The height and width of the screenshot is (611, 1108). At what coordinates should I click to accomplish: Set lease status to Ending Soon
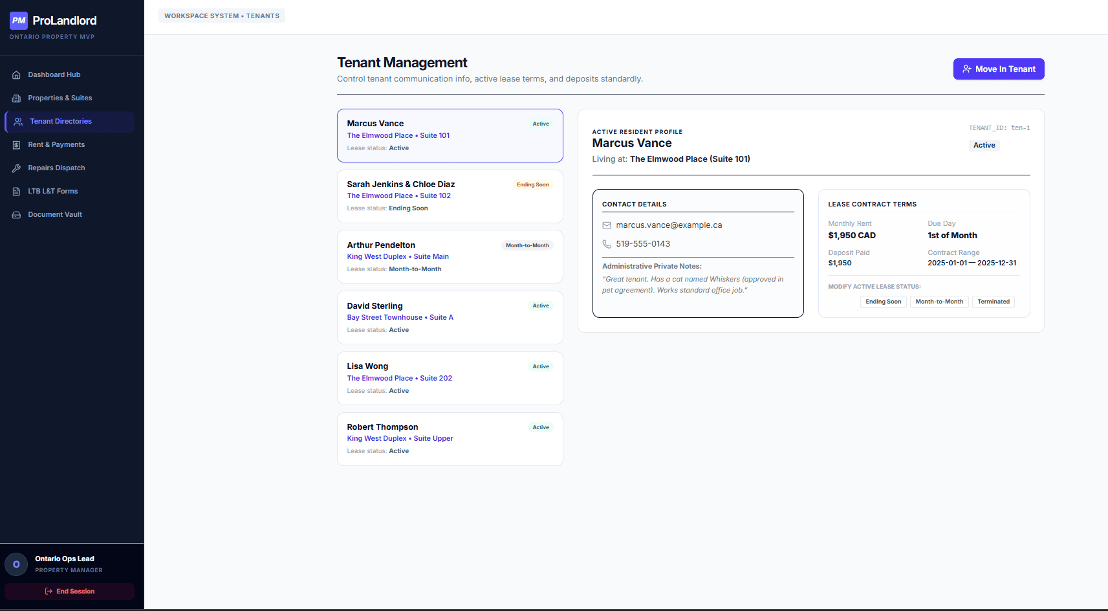point(883,302)
